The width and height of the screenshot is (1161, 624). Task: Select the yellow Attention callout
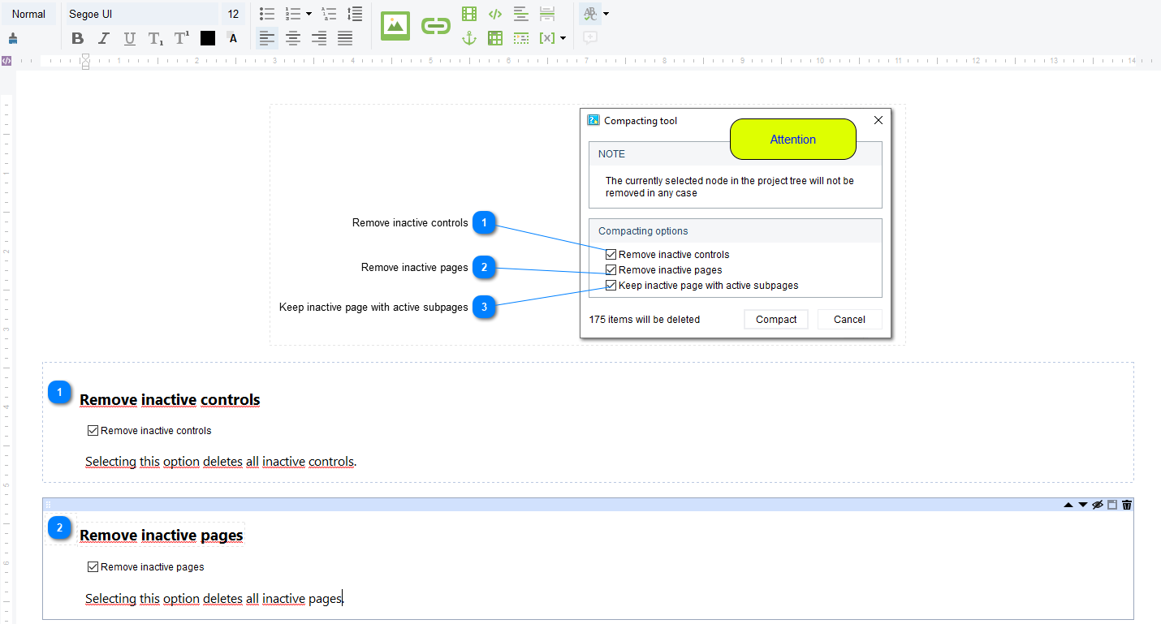(x=793, y=140)
